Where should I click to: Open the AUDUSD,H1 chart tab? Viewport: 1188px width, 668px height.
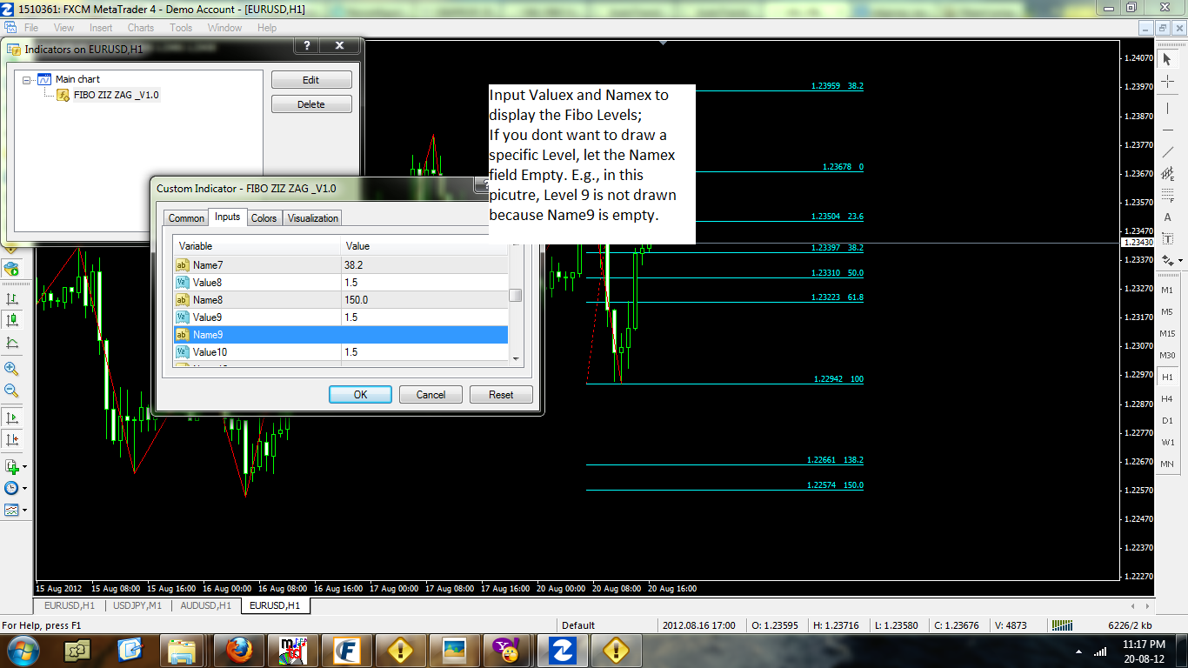(x=205, y=605)
